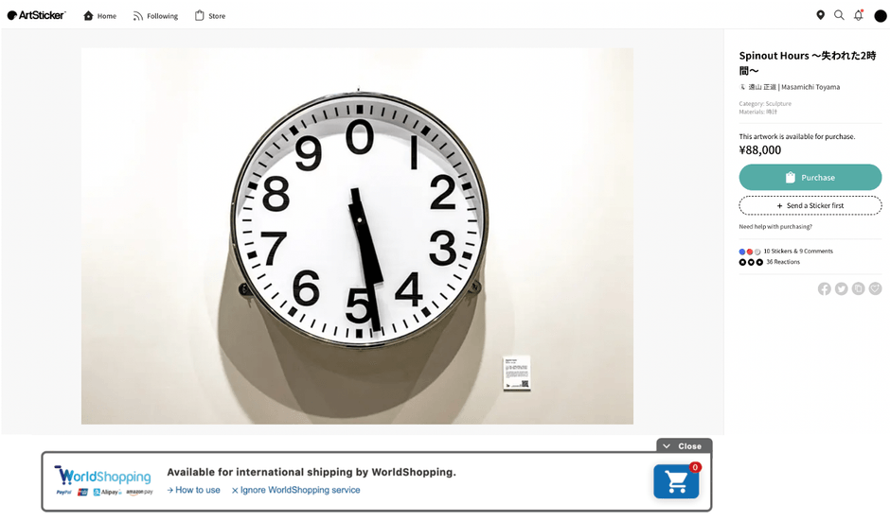Share artwork on Twitter
This screenshot has width=890, height=522.
841,289
